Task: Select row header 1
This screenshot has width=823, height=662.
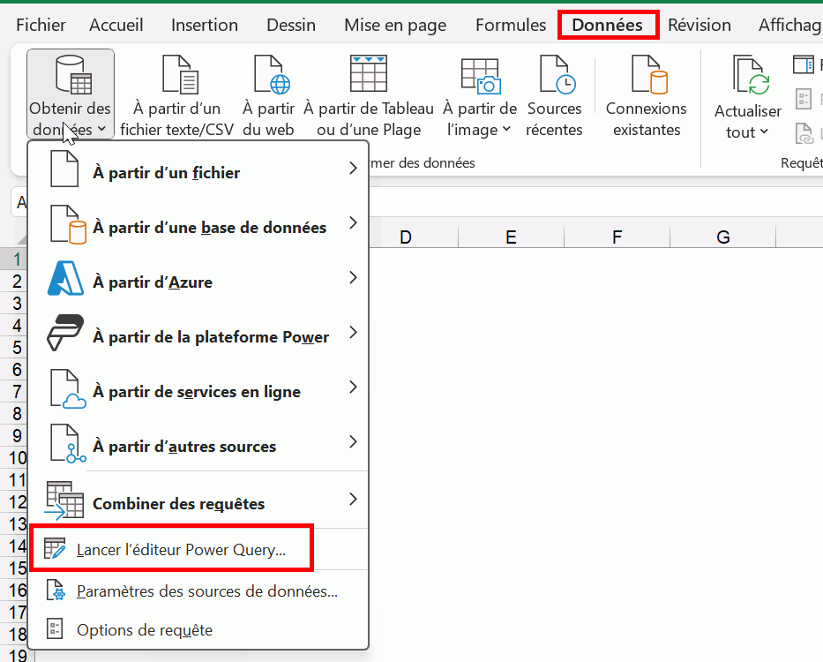Action: click(x=16, y=259)
